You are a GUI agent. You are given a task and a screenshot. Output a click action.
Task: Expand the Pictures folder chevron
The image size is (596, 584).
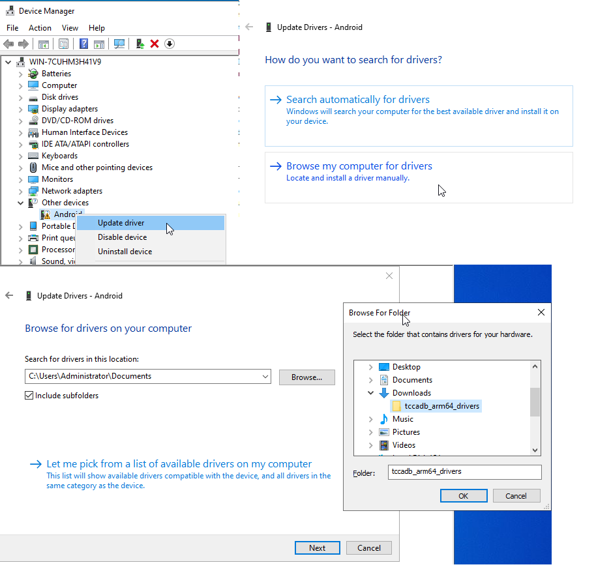(370, 432)
